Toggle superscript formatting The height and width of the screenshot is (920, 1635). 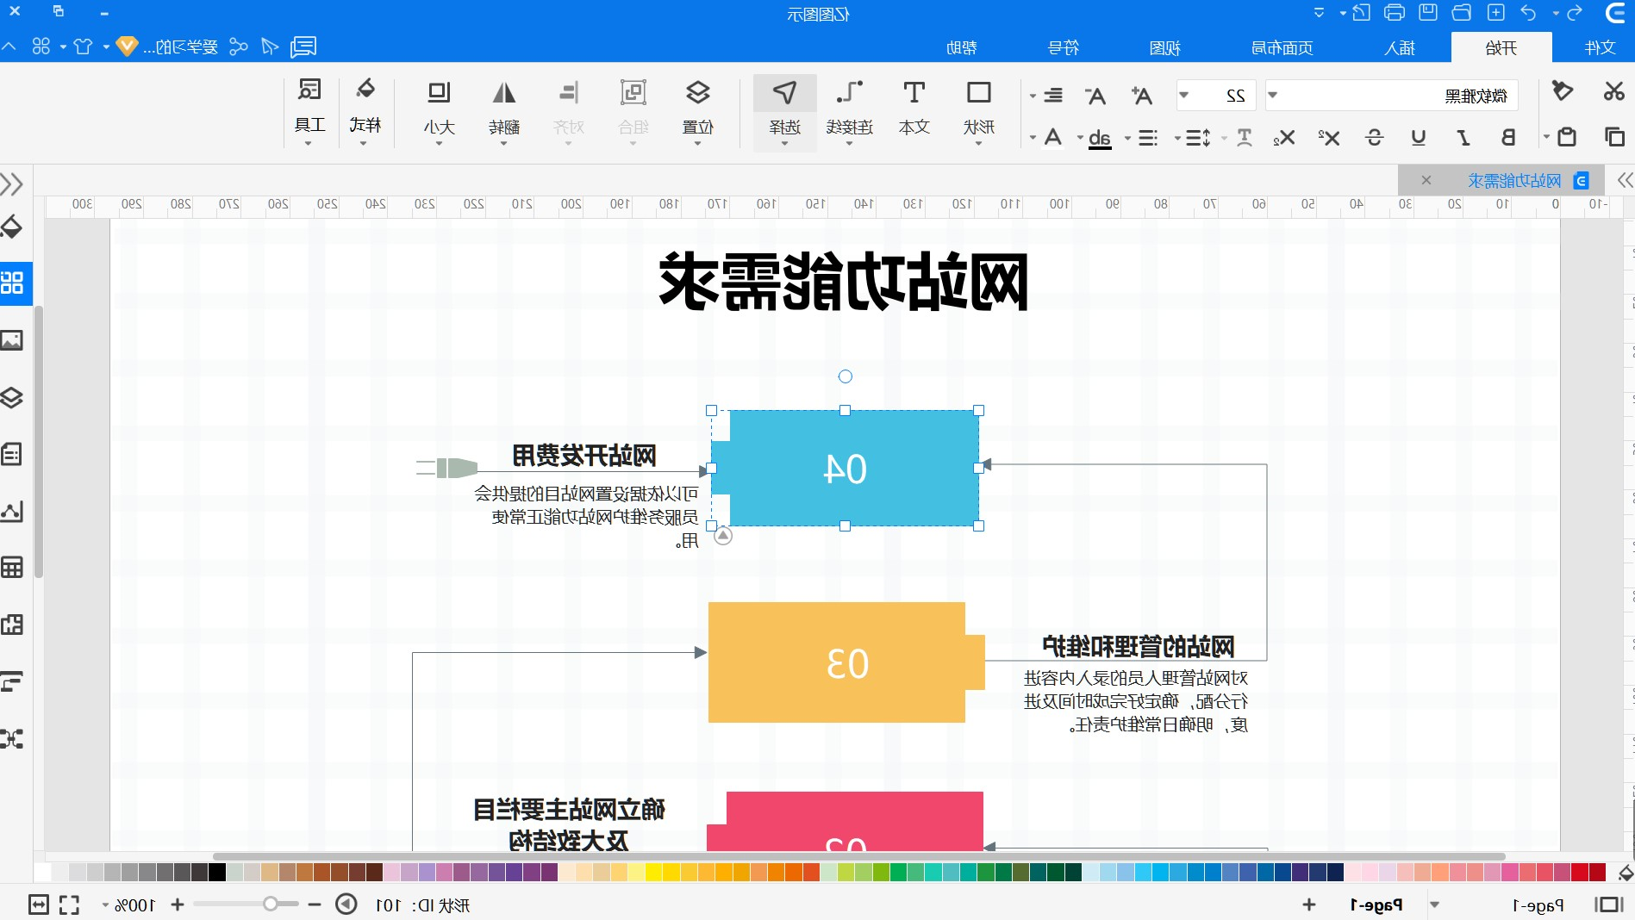1328,137
